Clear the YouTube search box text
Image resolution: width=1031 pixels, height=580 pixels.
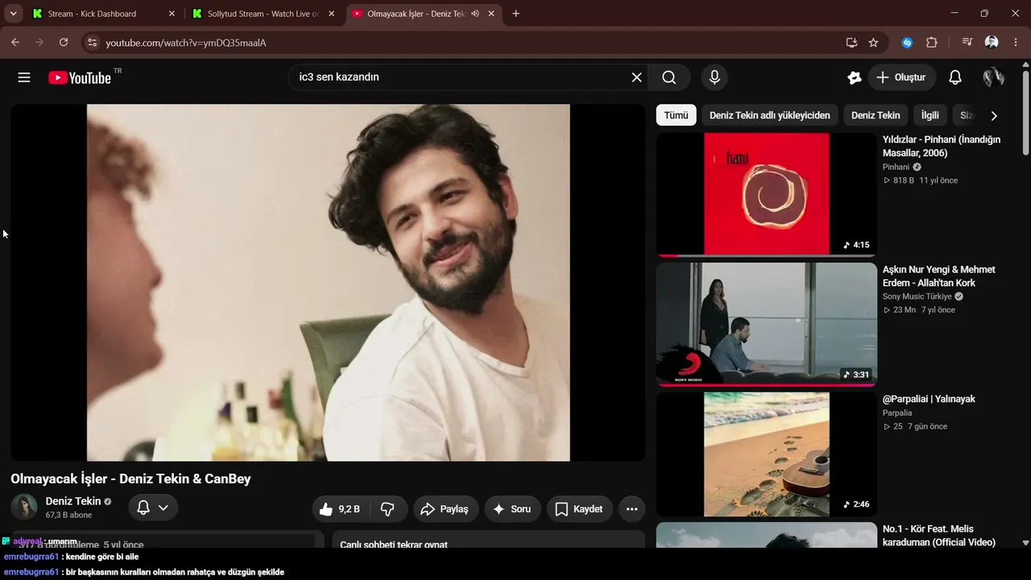[x=636, y=77]
